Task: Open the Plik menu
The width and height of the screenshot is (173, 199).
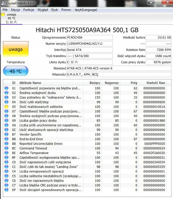Action: 5,10
